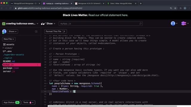Open the Glitch fish logo menu
This screenshot has height=107, width=191.
185,23
